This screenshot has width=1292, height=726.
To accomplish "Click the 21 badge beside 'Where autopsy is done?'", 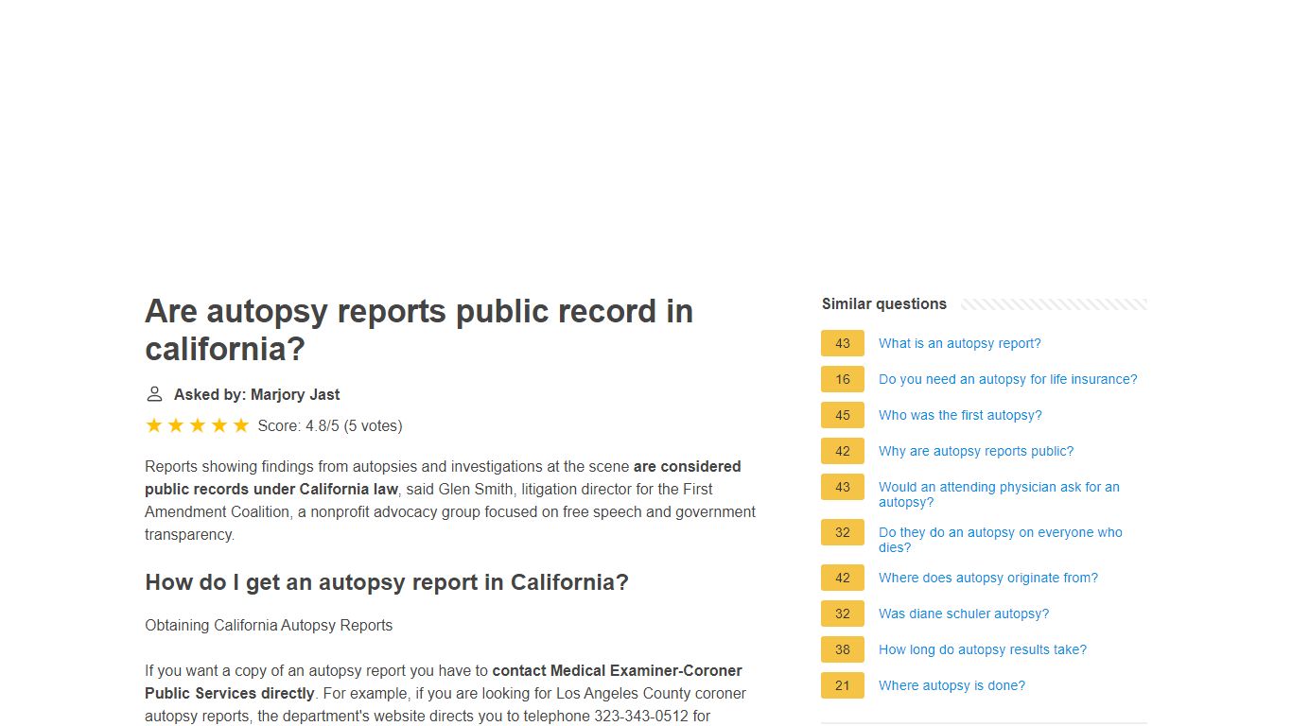I will pos(843,685).
